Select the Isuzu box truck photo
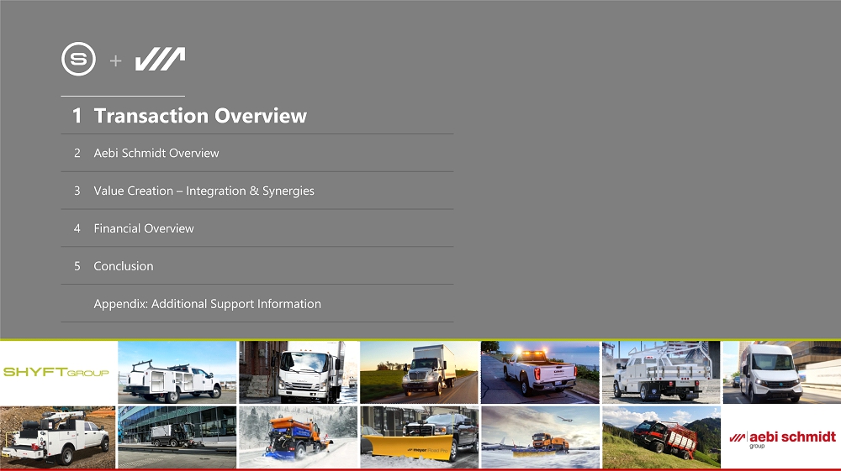 pos(298,372)
